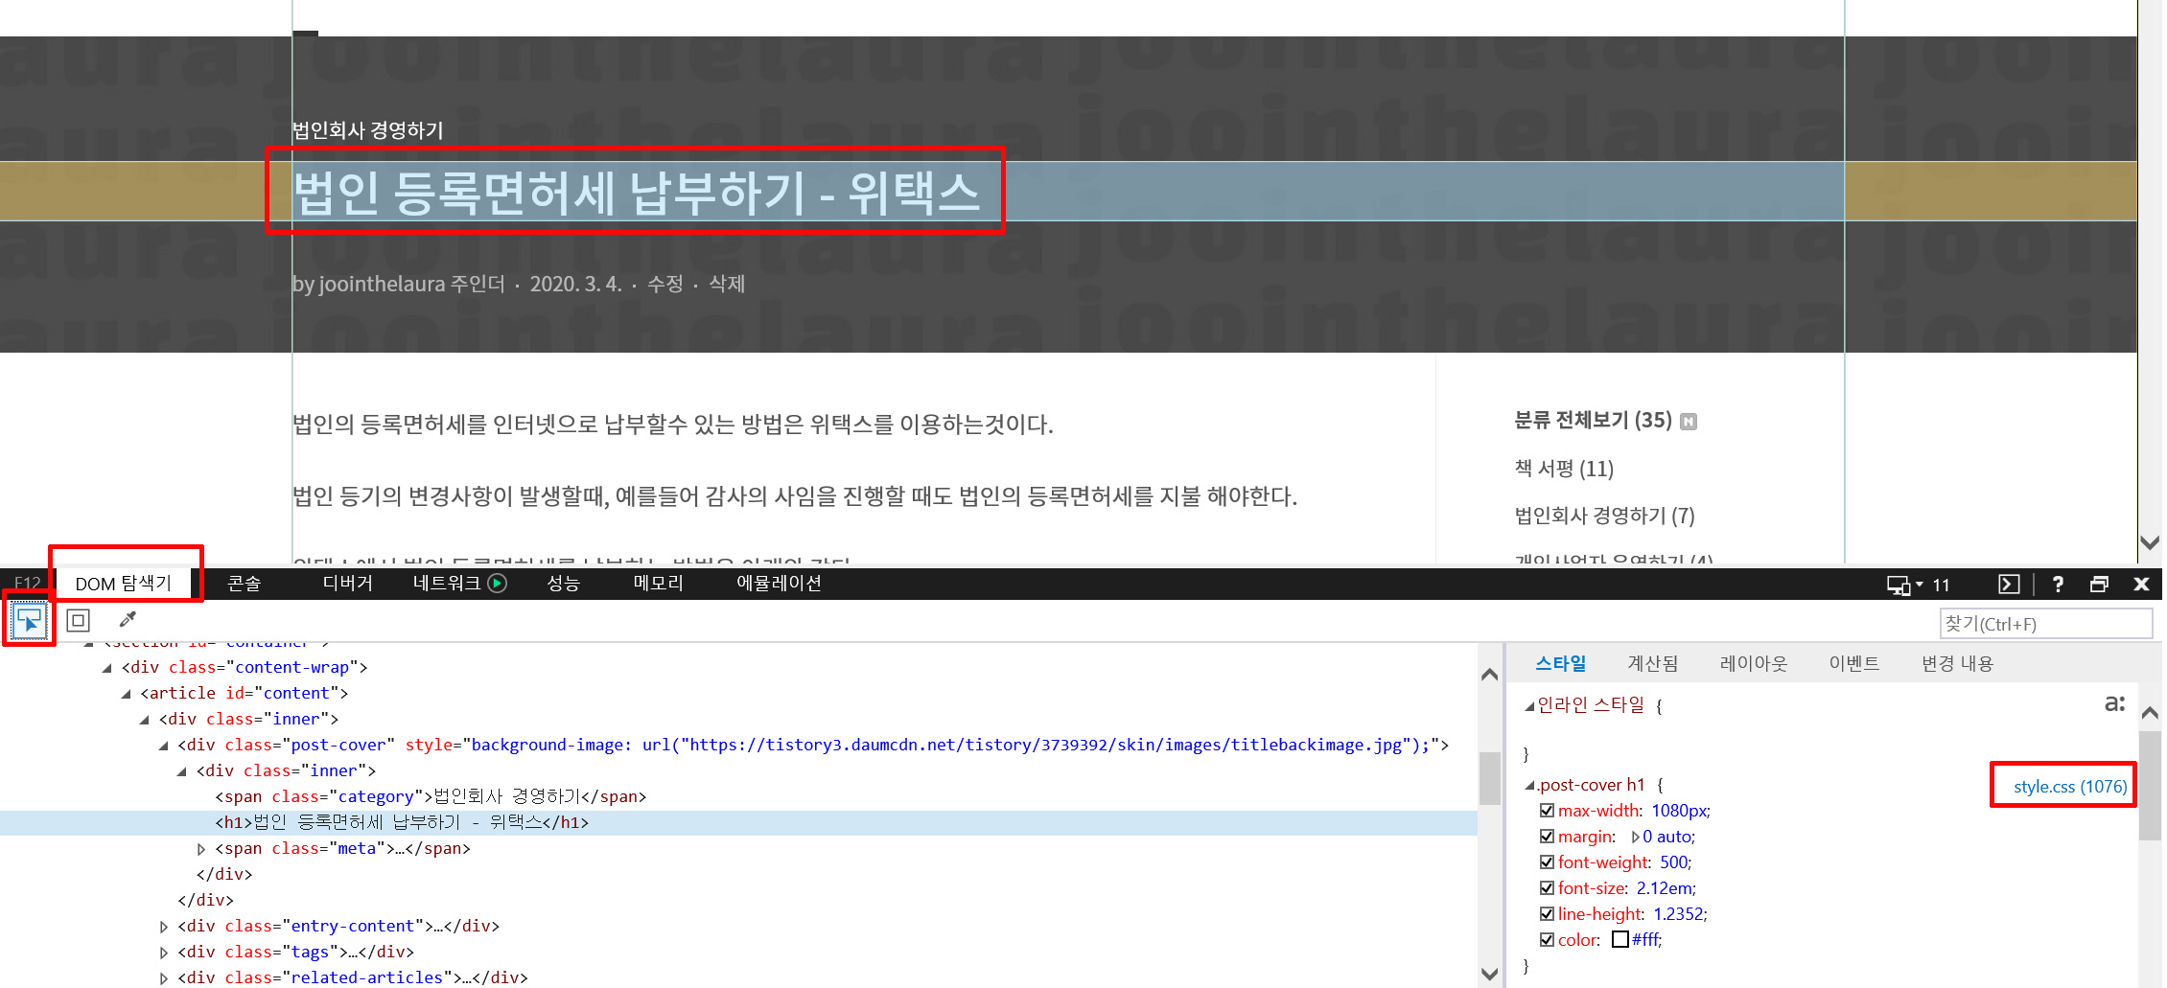Uncheck the font-weight property checkbox
The height and width of the screenshot is (988, 2167).
click(x=1547, y=862)
